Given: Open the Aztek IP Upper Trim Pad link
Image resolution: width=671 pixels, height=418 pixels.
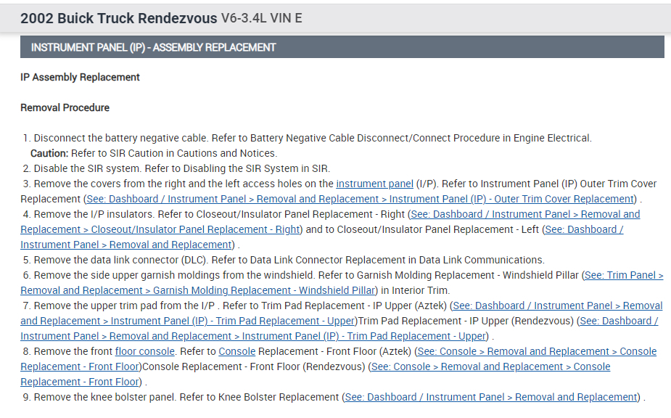Looking at the screenshot, I should point(556,306).
